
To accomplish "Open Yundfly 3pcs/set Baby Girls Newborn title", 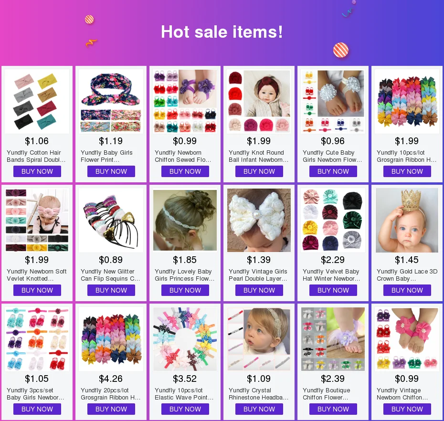I will [35, 394].
